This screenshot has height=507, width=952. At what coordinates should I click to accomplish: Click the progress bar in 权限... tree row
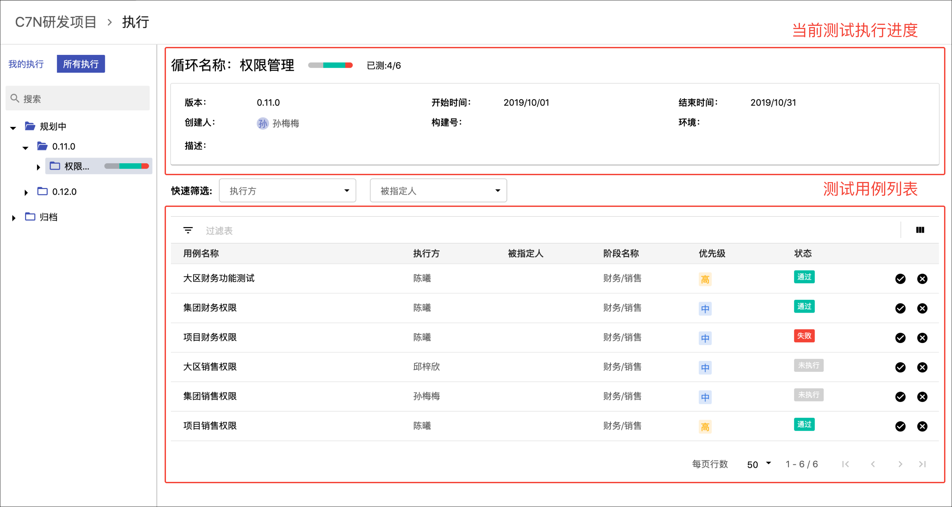tap(126, 166)
